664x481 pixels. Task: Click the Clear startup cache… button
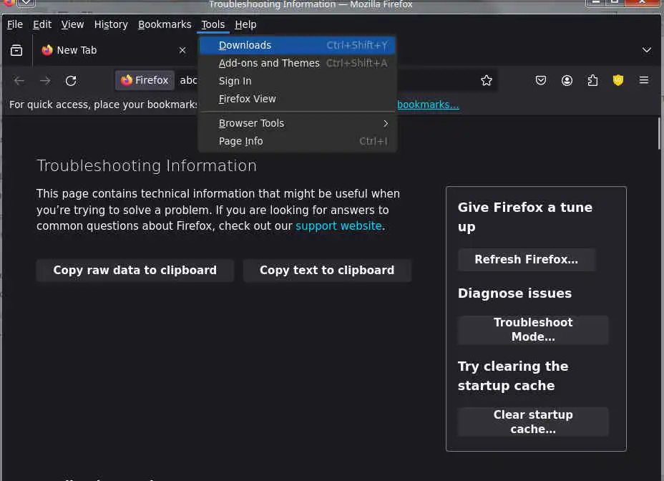[533, 422]
